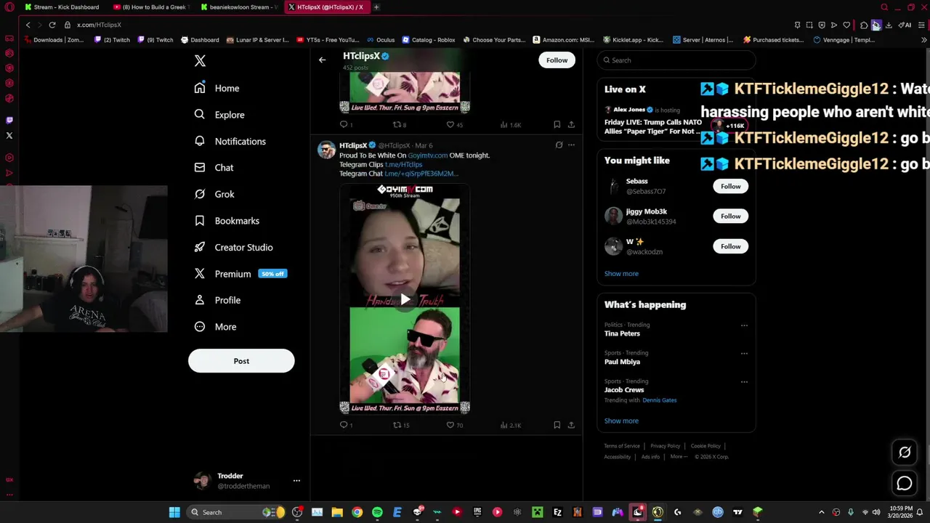Go back using the profile back arrow
Image resolution: width=930 pixels, height=523 pixels.
click(x=322, y=60)
